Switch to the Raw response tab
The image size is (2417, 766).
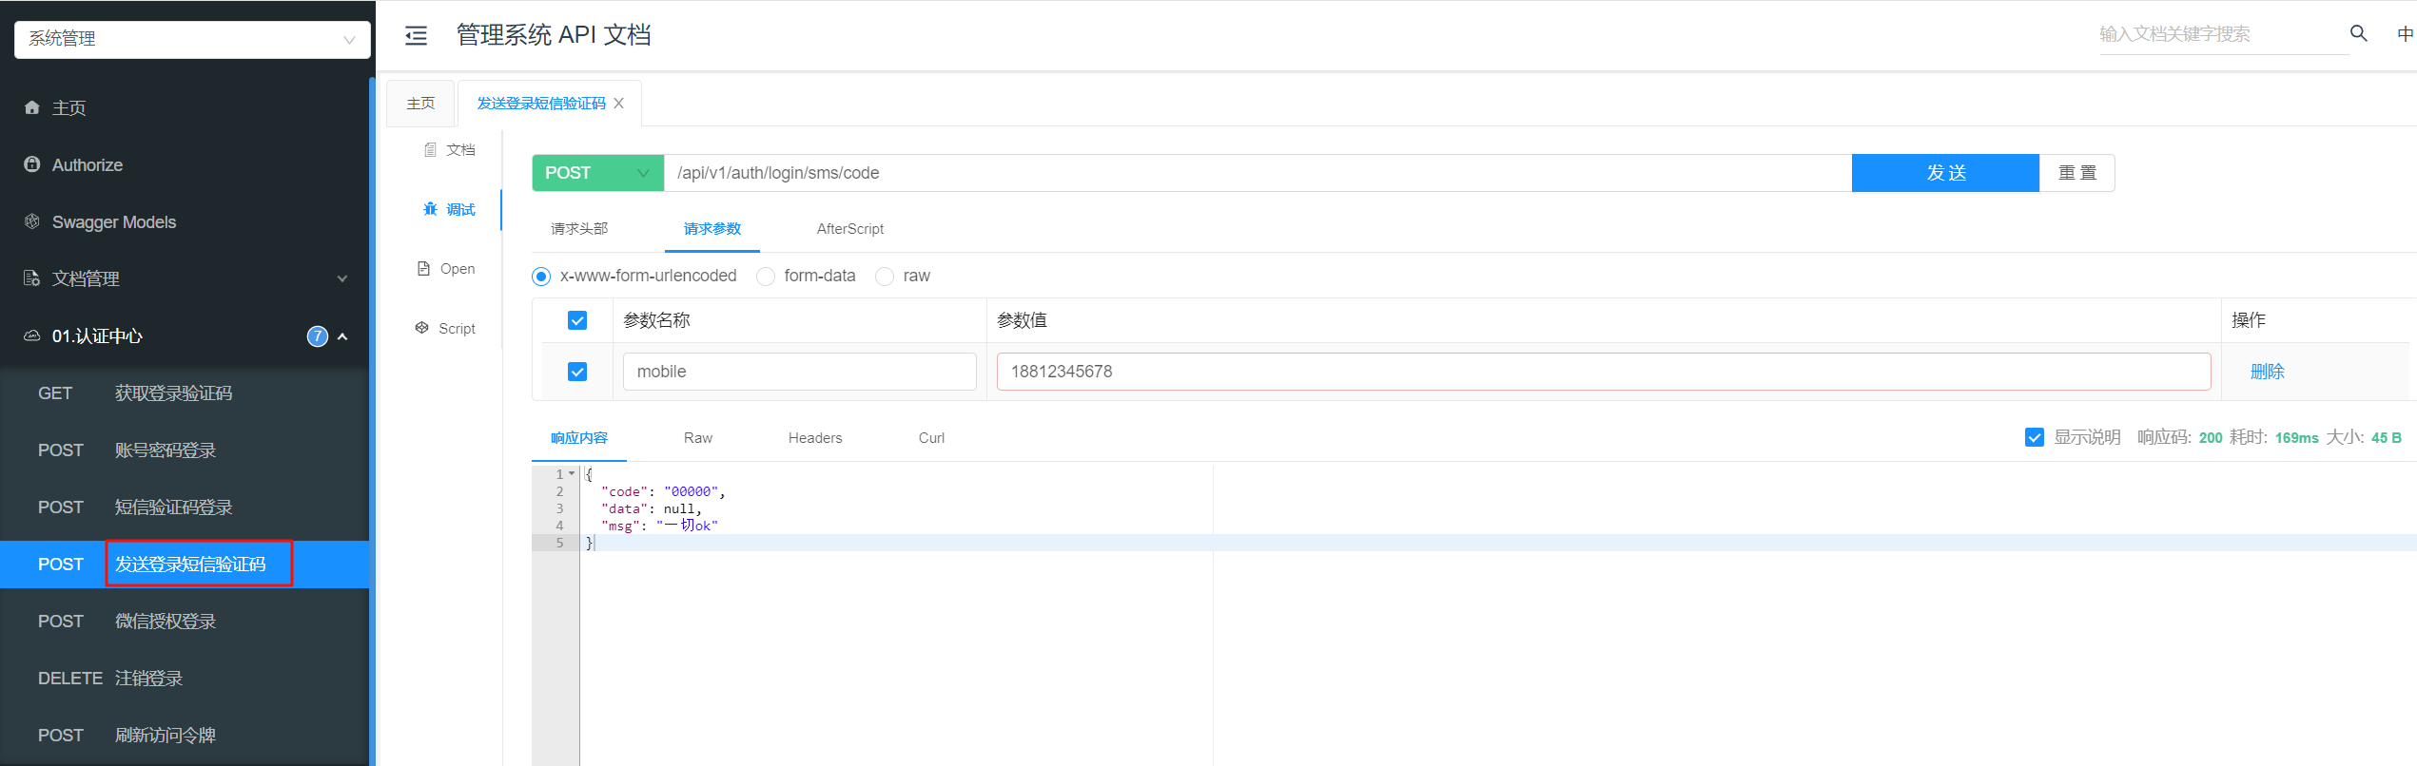(x=698, y=438)
